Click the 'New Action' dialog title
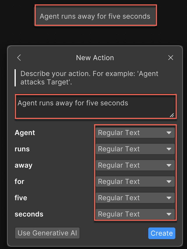Screen dimensions: 187x249 [95, 58]
